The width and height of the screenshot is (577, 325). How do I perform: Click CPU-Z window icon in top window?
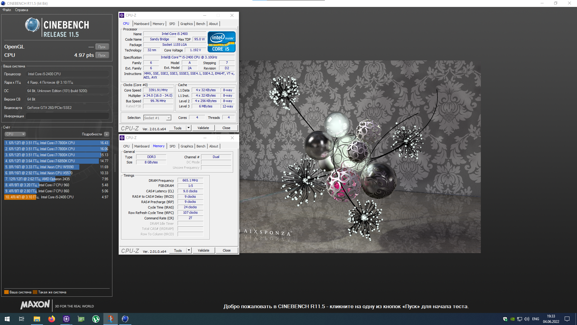tap(122, 15)
